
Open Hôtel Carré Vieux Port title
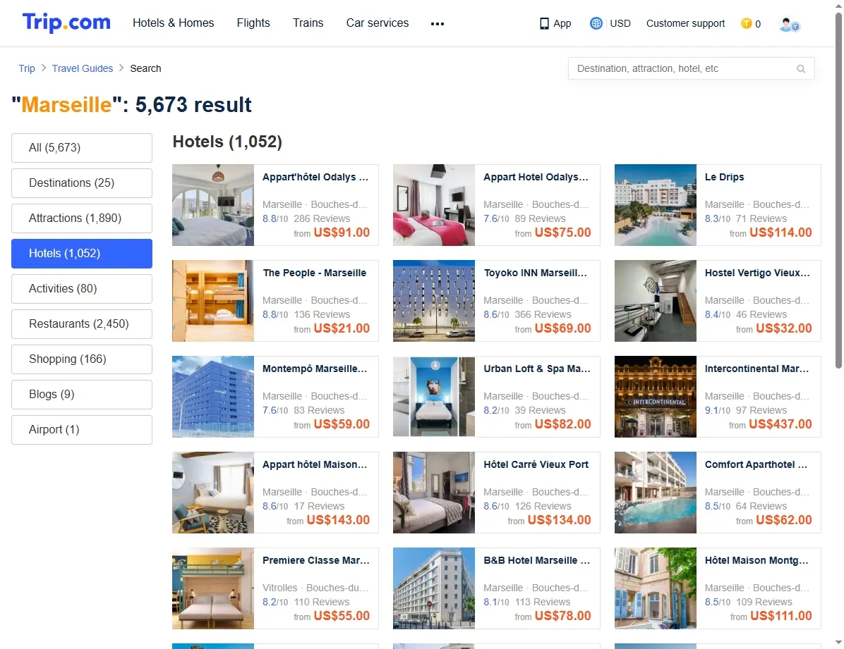(536, 464)
